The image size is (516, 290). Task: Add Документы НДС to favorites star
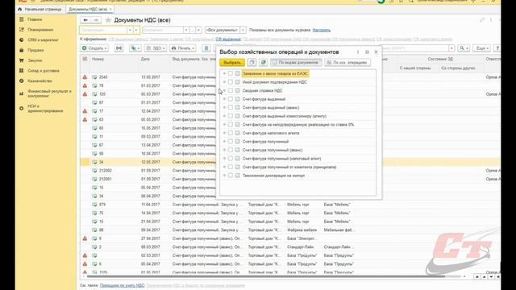[108, 20]
